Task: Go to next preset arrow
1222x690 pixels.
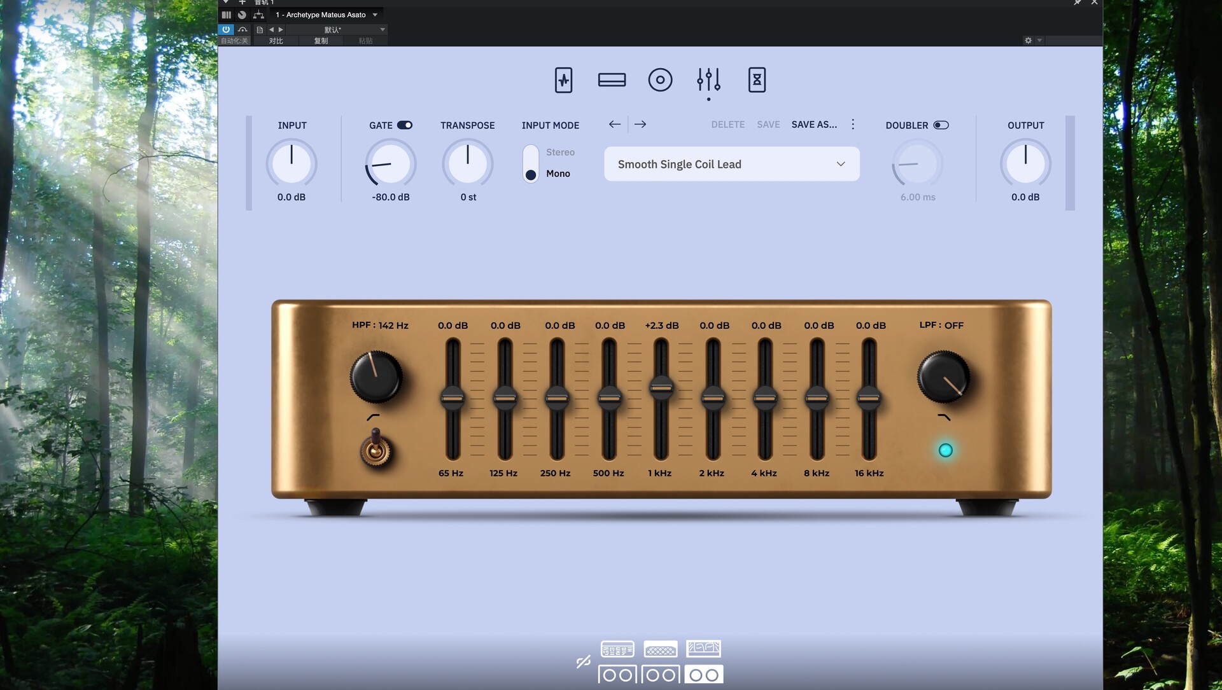Action: 640,125
